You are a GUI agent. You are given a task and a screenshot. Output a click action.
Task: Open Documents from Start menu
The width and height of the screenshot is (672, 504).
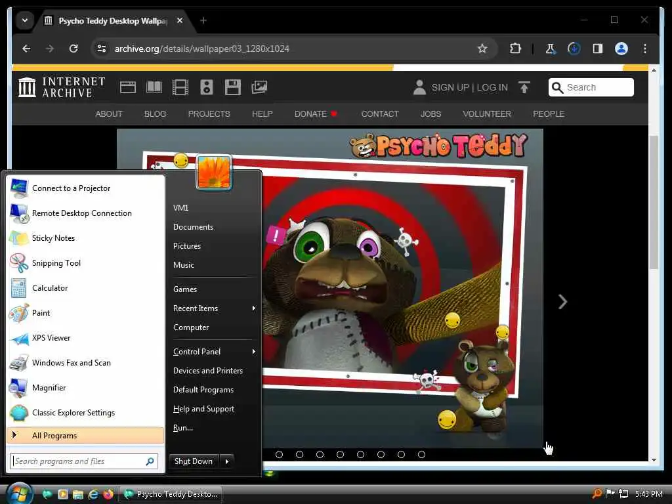[194, 226]
